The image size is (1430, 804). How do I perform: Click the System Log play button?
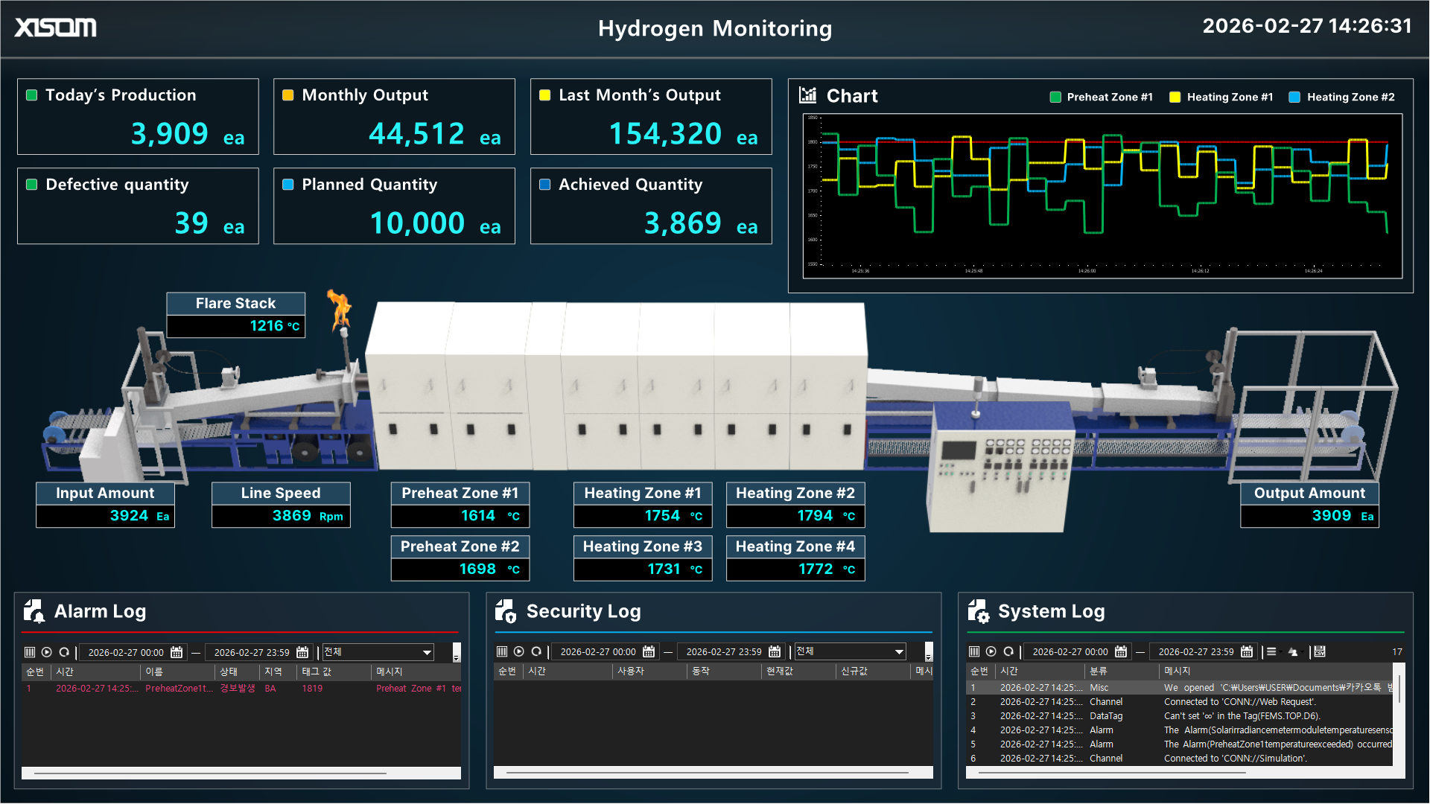click(x=991, y=651)
